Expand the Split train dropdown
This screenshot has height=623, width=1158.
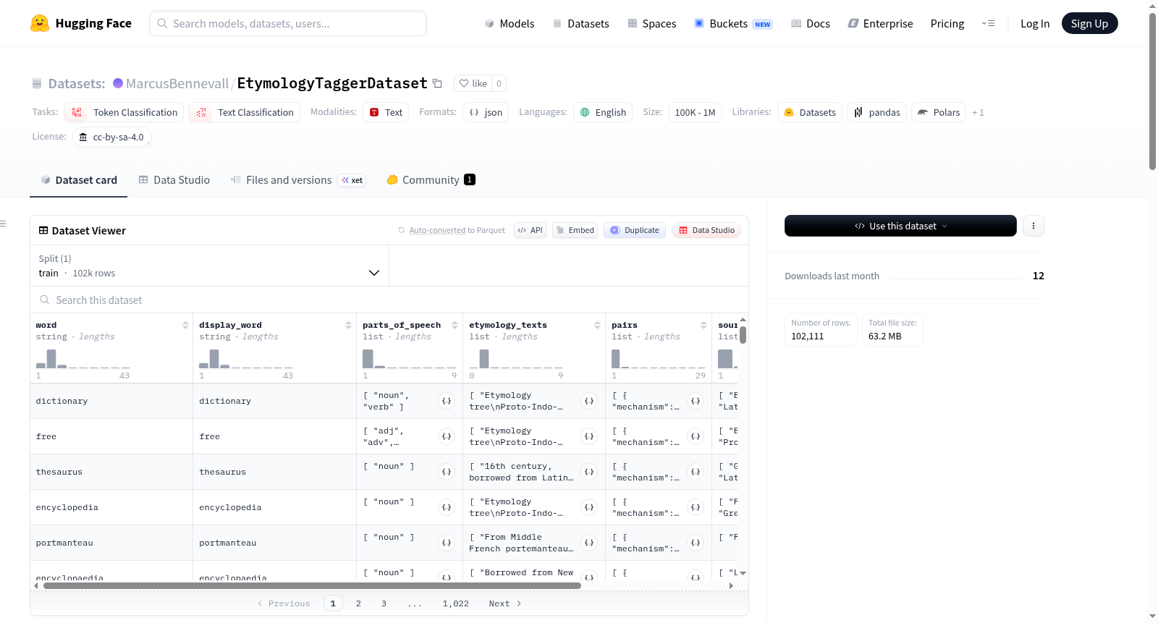coord(209,266)
